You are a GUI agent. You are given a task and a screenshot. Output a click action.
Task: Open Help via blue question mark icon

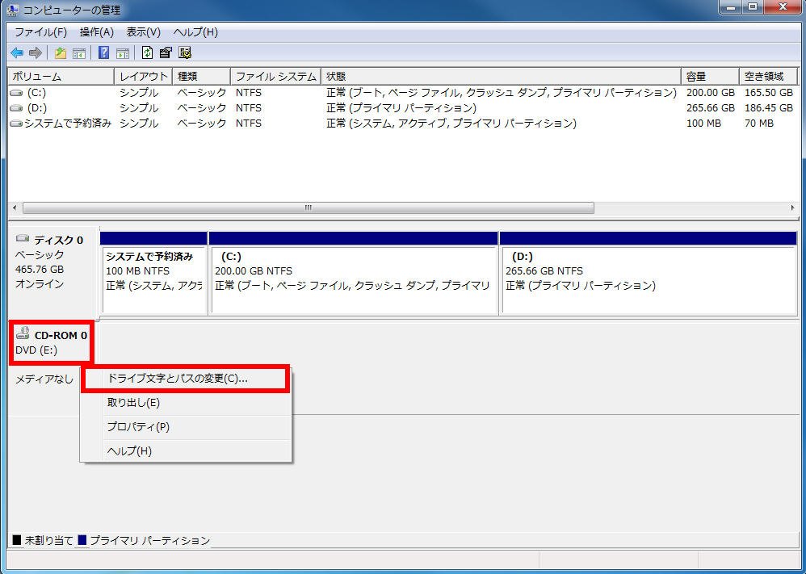tap(104, 52)
